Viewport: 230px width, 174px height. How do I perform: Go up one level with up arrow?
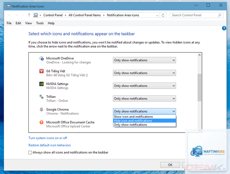(29, 15)
